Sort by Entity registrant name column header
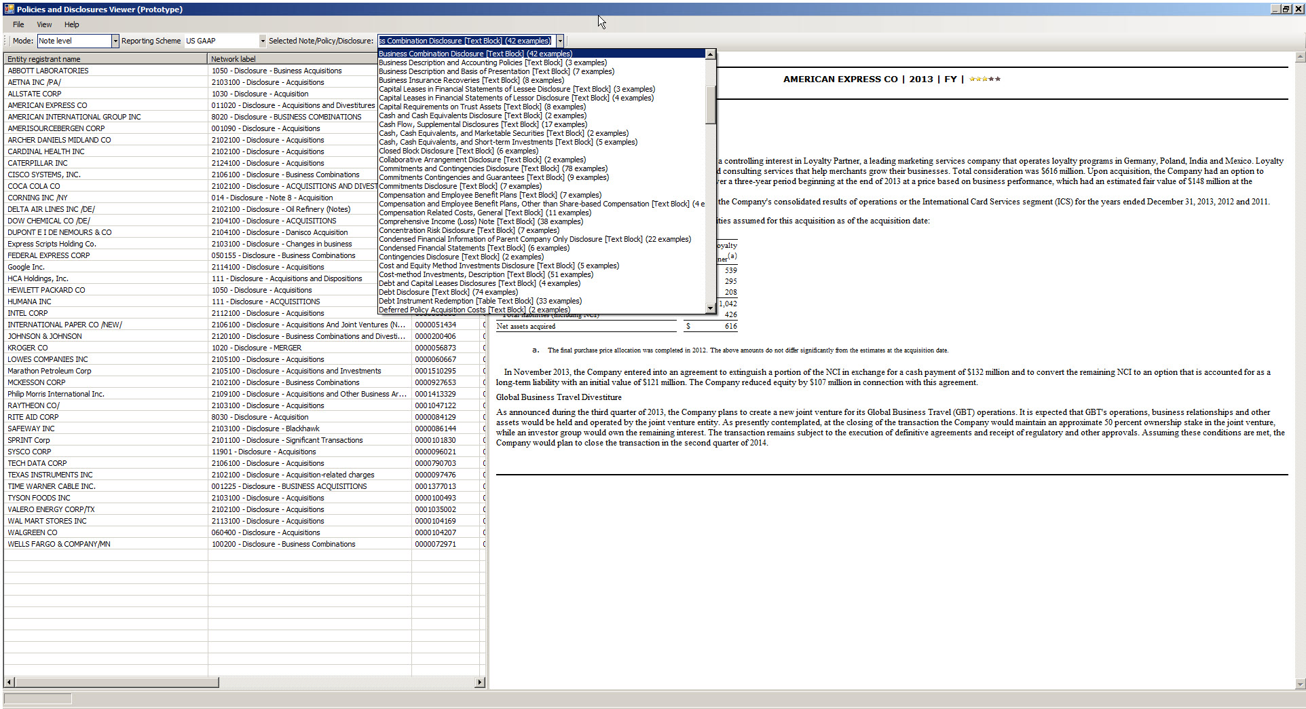 [x=105, y=59]
